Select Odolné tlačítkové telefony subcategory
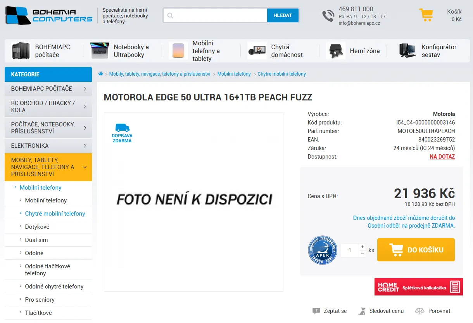473x323 pixels. 48,270
